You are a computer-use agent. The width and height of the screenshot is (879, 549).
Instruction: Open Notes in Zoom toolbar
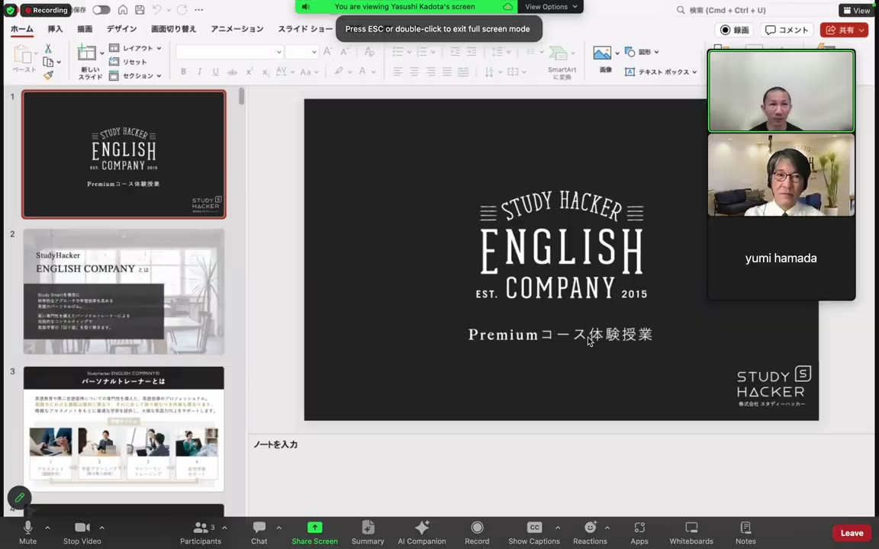(745, 533)
